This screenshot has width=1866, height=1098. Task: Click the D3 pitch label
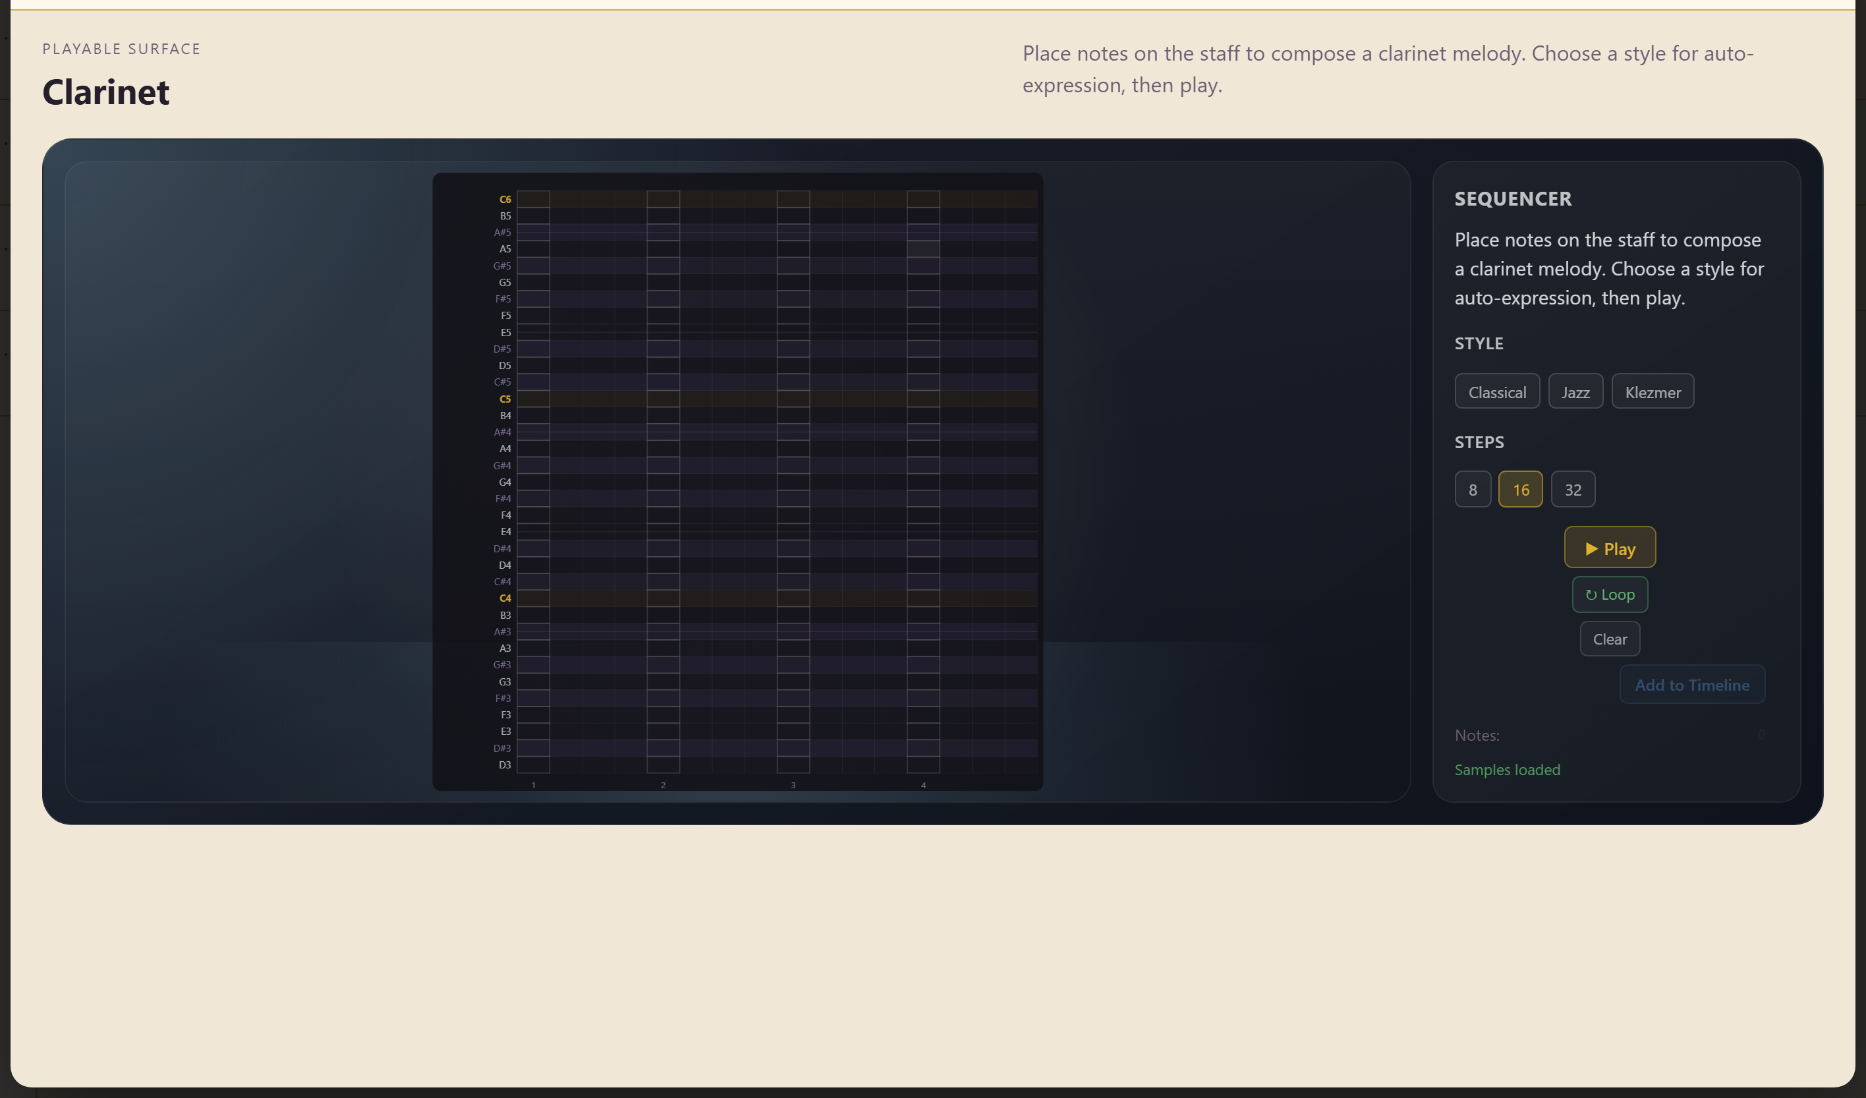[x=505, y=765]
